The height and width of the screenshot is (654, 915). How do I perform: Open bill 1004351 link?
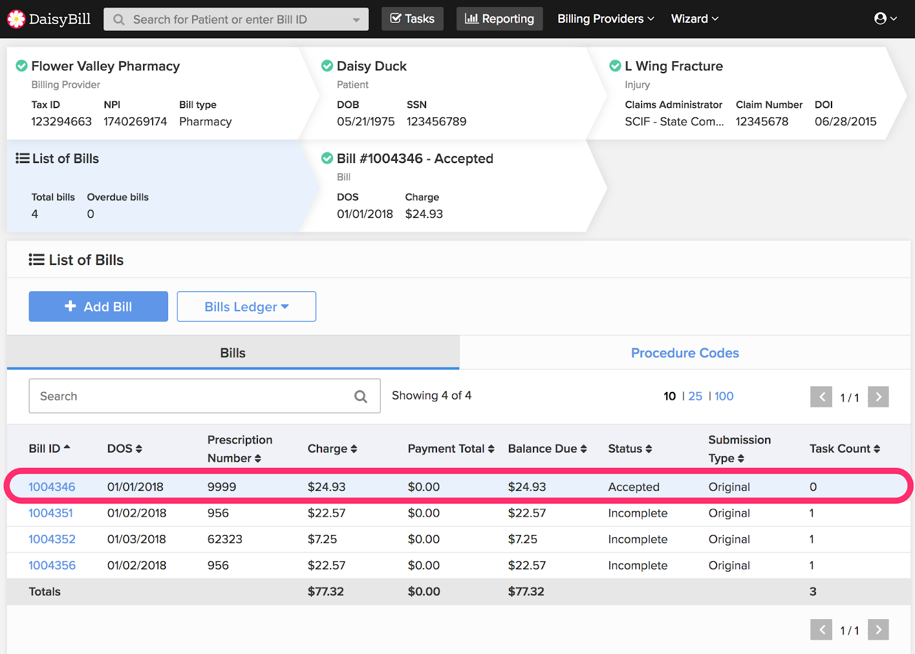(x=51, y=513)
